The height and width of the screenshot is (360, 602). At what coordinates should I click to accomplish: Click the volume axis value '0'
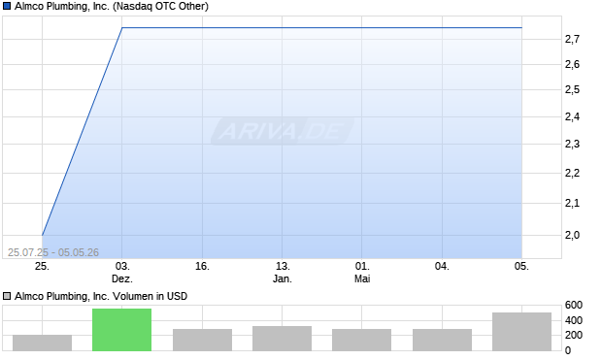click(568, 350)
